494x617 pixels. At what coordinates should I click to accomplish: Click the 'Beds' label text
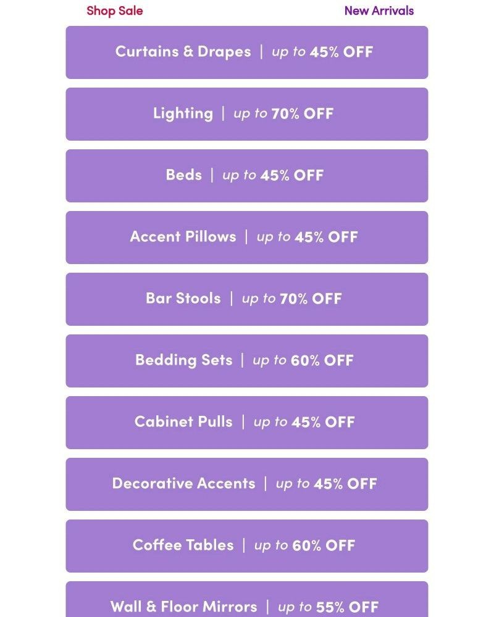point(183,175)
